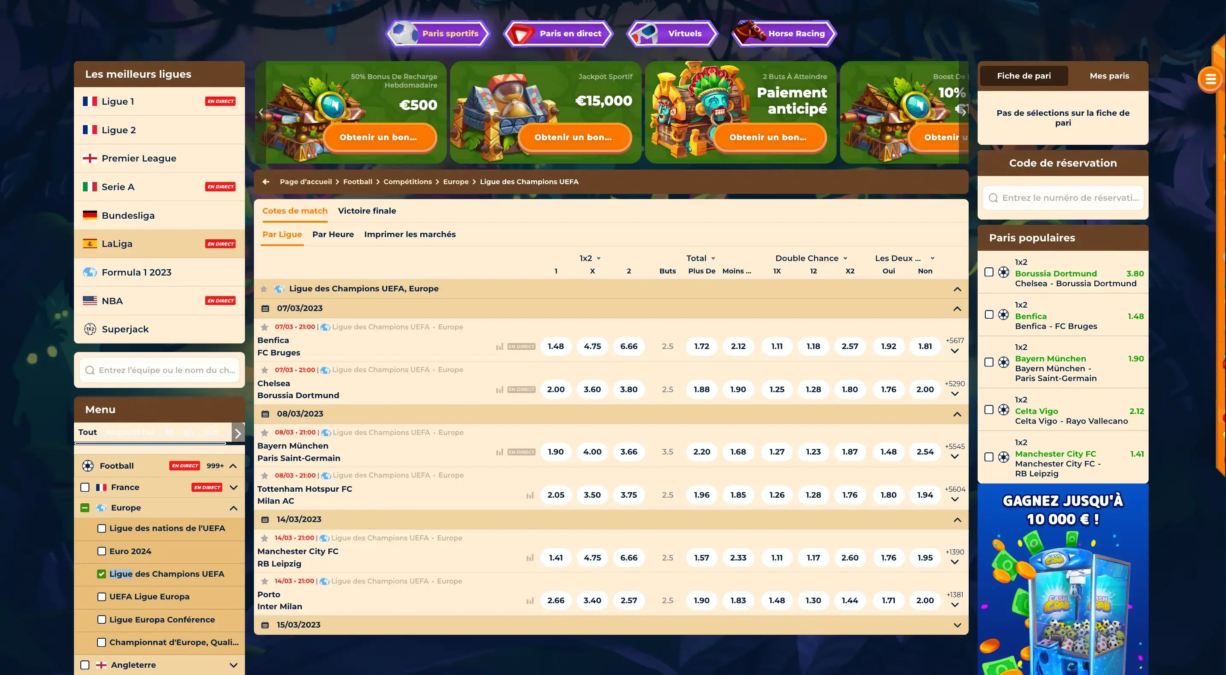Check the Euro 2024 checkbox
The width and height of the screenshot is (1226, 675).
(101, 552)
